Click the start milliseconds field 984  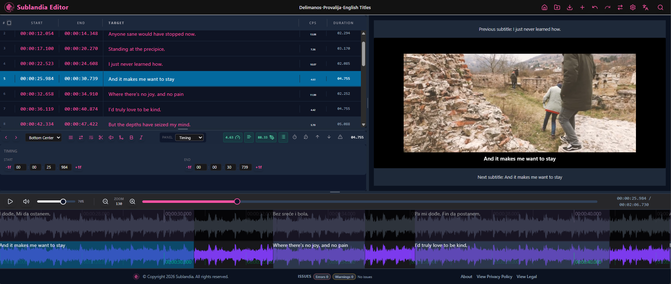tap(66, 167)
